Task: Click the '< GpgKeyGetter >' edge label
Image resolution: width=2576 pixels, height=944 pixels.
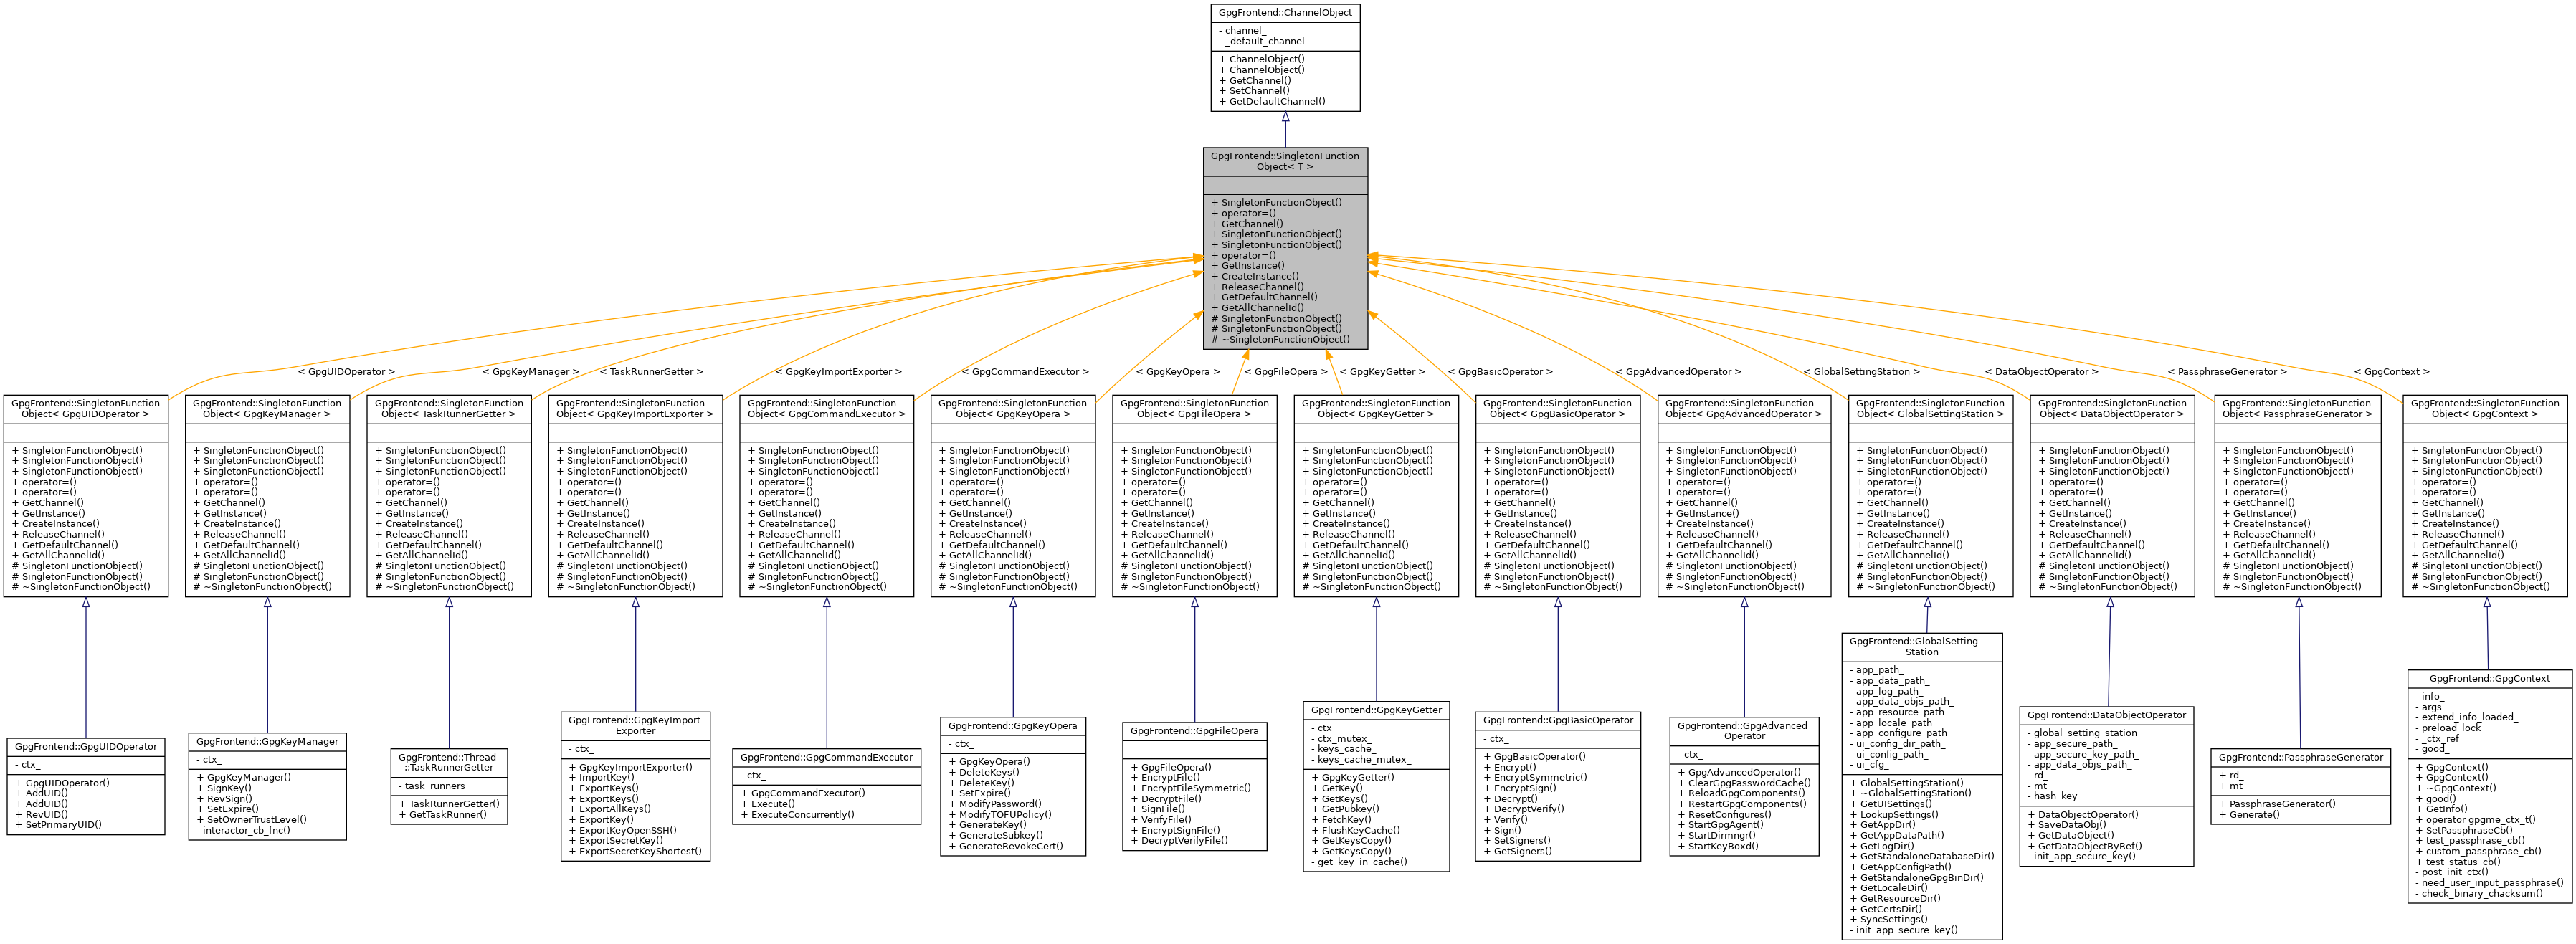Action: pos(1383,372)
